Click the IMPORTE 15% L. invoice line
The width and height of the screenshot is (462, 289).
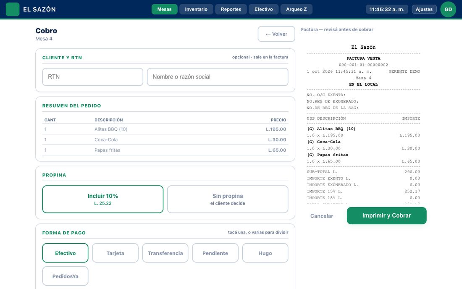coord(363,191)
